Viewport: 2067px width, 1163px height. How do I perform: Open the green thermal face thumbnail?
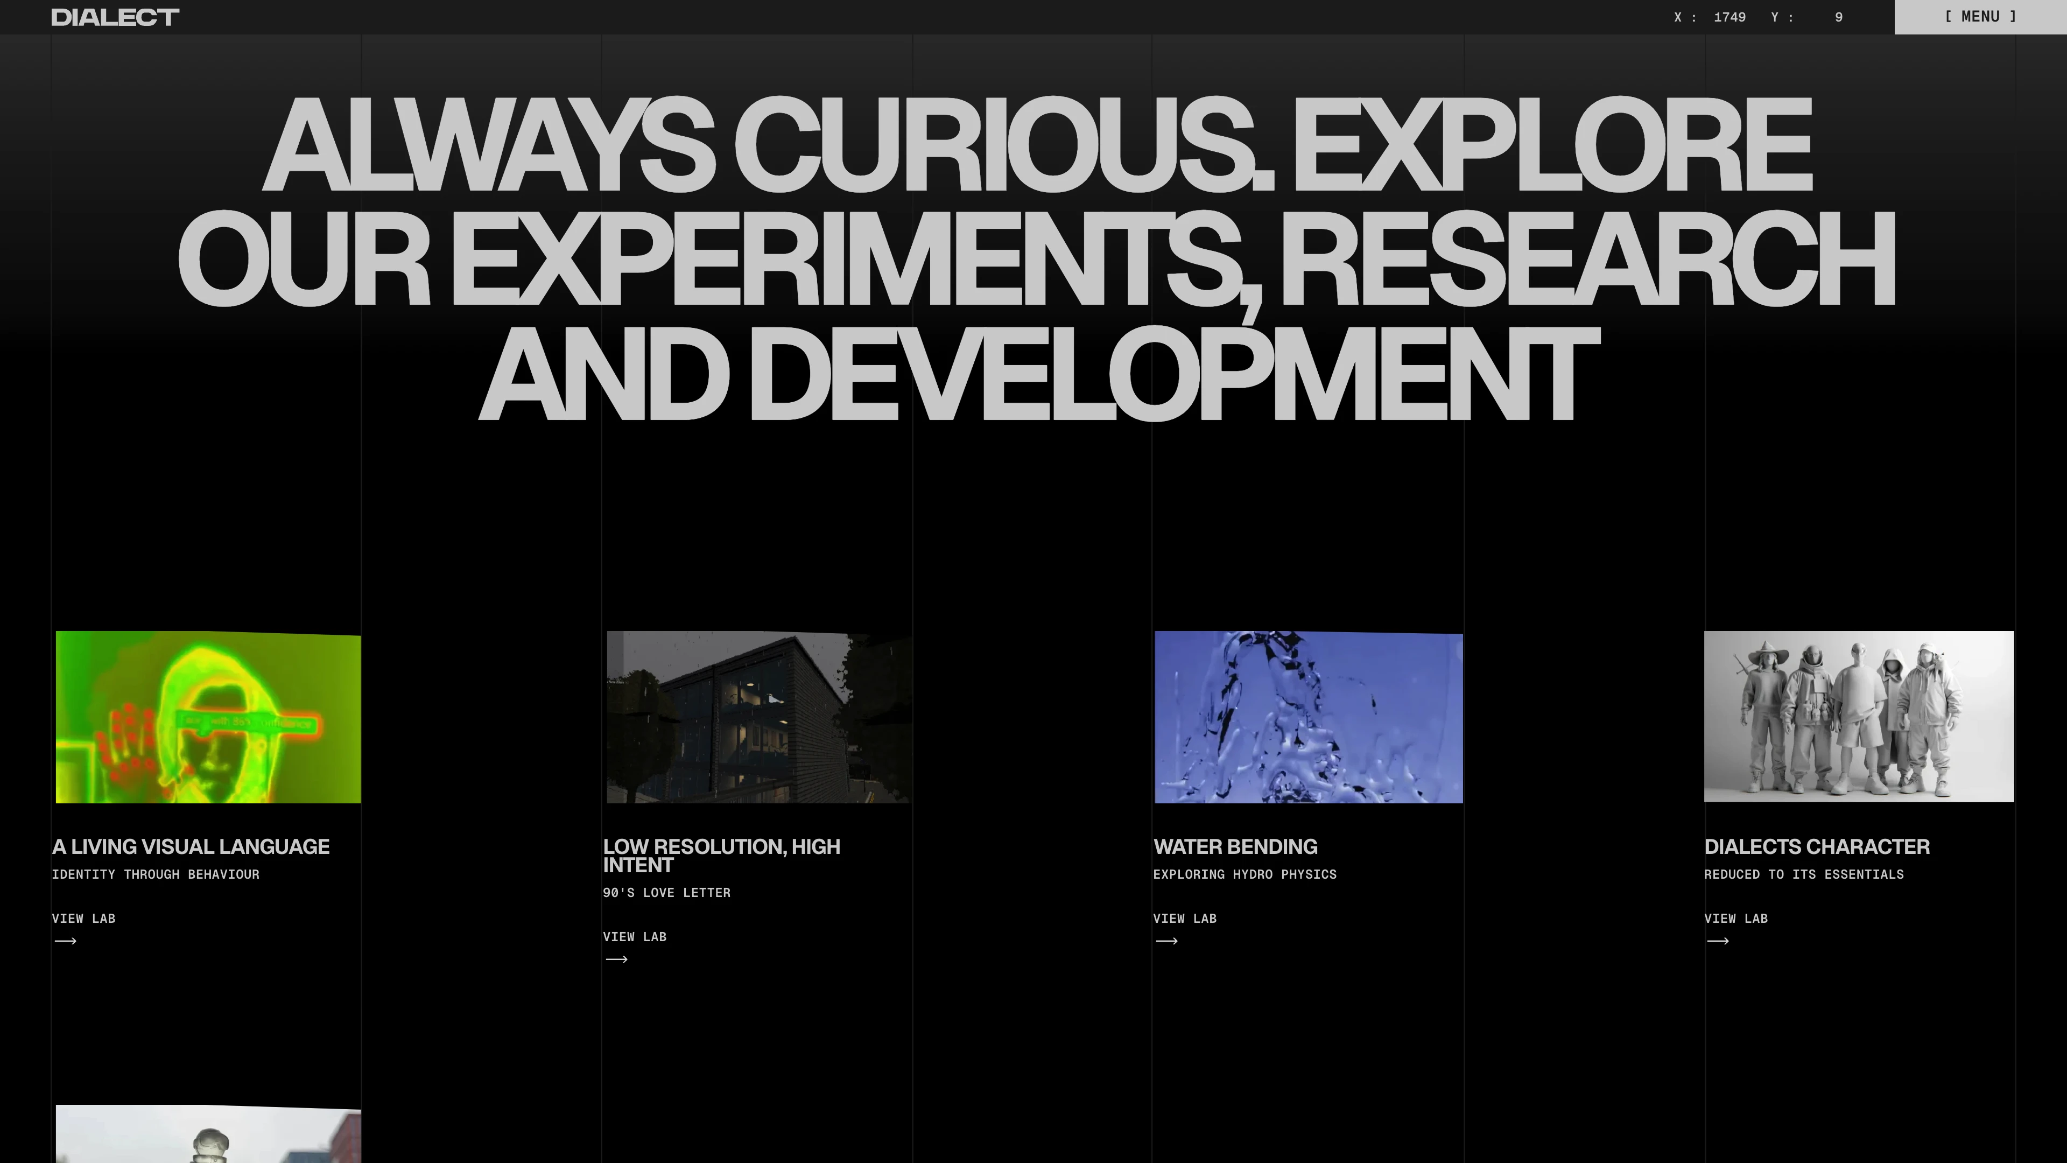tap(208, 717)
